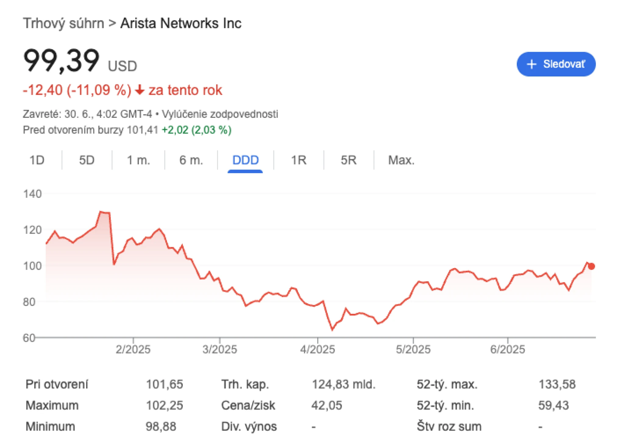Click the plus icon on Sledovať button
This screenshot has height=443, width=624.
531,64
